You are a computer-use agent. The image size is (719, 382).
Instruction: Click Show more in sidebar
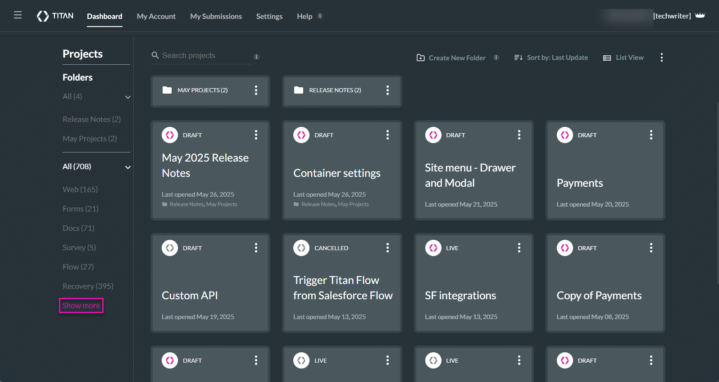click(81, 306)
